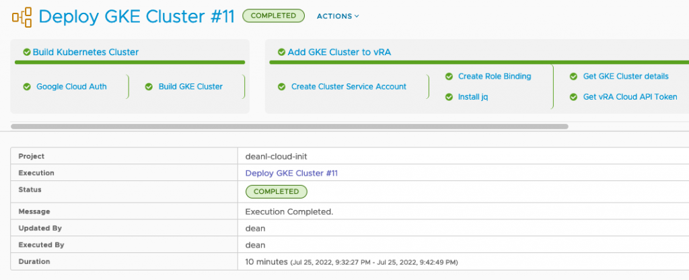689x280 pixels.
Task: Open the Build Kubernetes Cluster stage
Action: click(x=85, y=53)
